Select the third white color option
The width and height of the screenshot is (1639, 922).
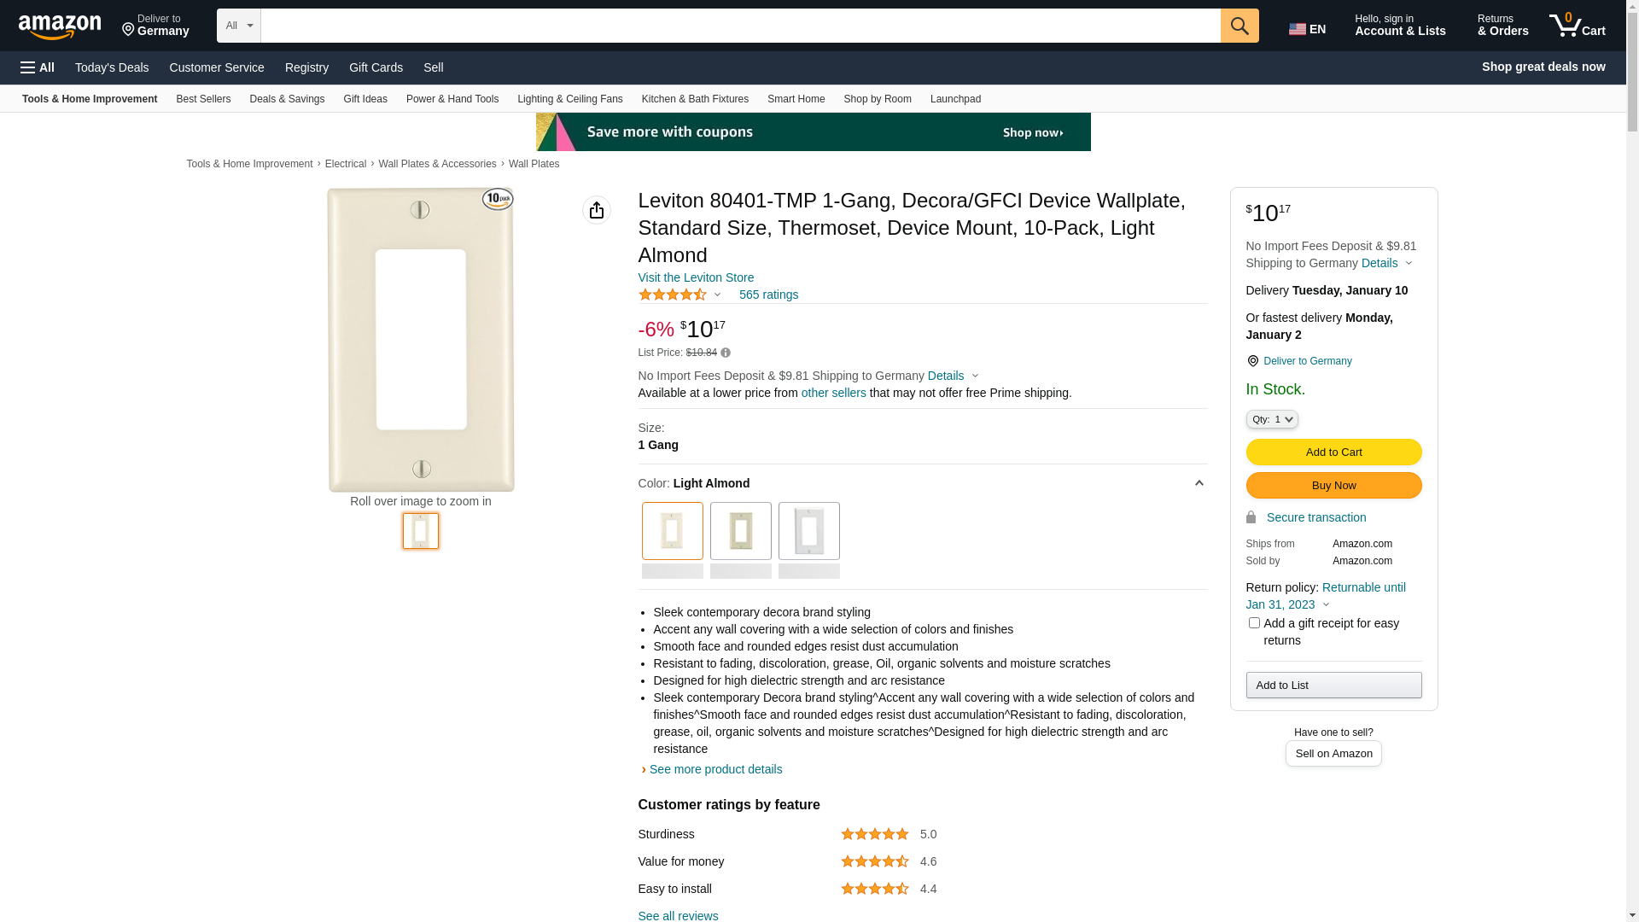[x=809, y=531]
